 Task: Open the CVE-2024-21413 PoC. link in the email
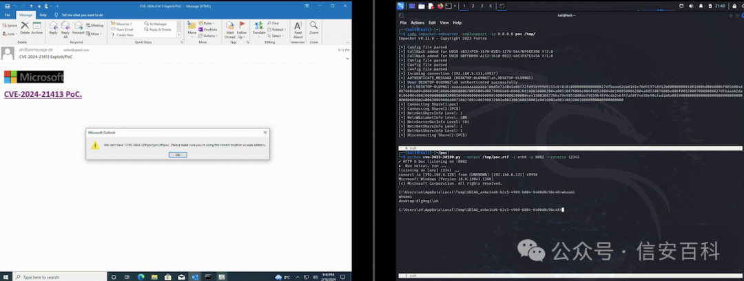[x=43, y=94]
